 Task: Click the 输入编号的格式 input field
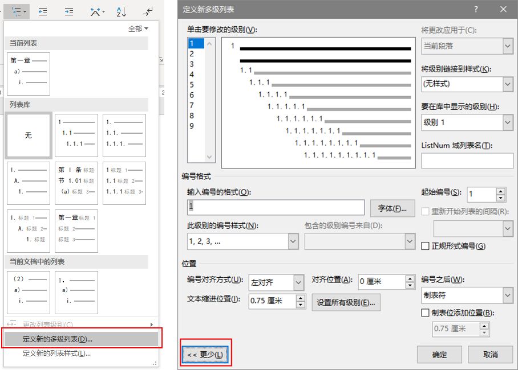coord(276,207)
